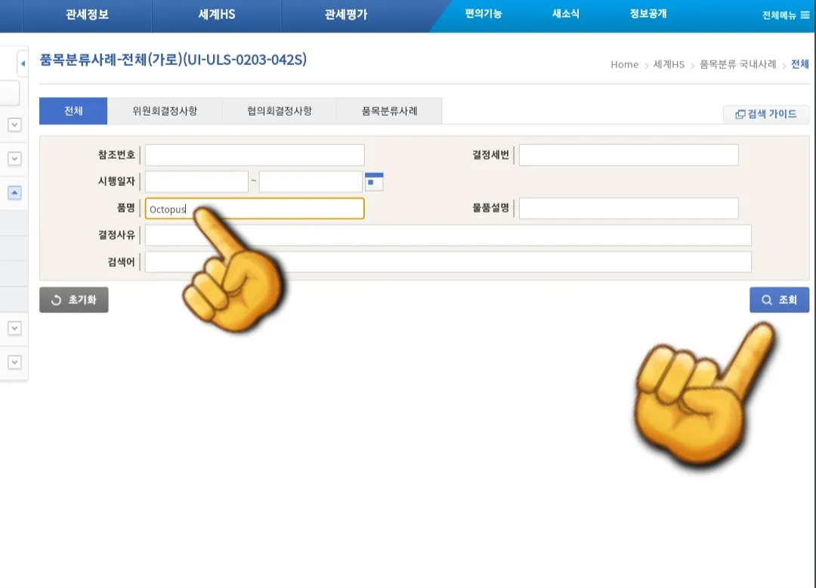Click inside the 물품설명 input field
The height and width of the screenshot is (588, 816).
point(628,208)
